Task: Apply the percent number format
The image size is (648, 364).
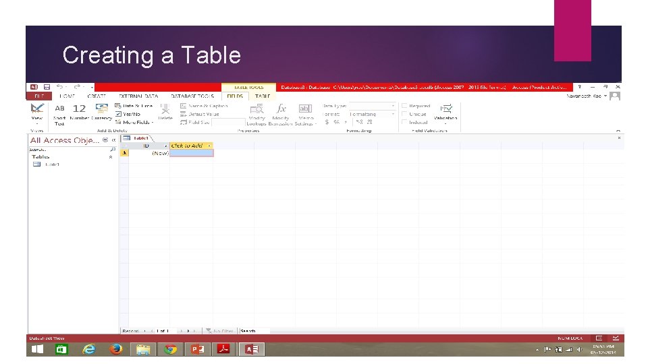Action: (336, 122)
